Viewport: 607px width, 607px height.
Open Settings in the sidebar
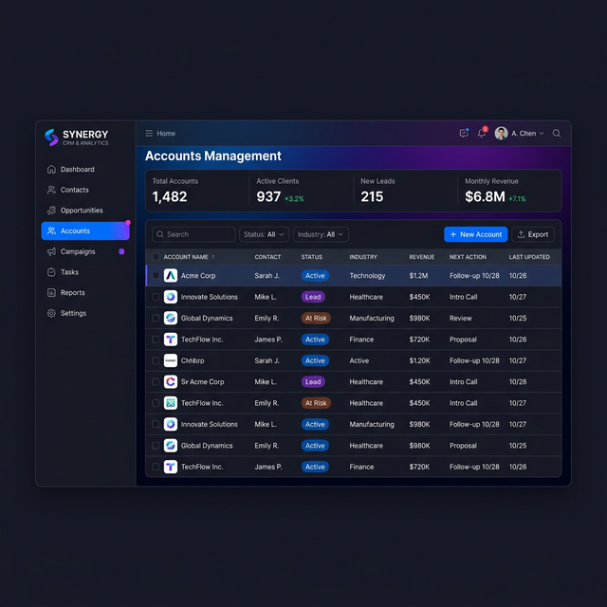85,313
